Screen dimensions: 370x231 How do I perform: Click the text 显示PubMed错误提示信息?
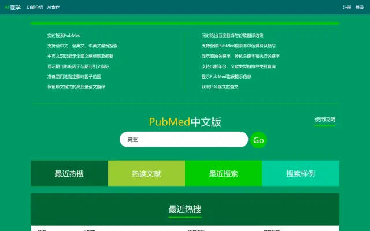click(226, 77)
